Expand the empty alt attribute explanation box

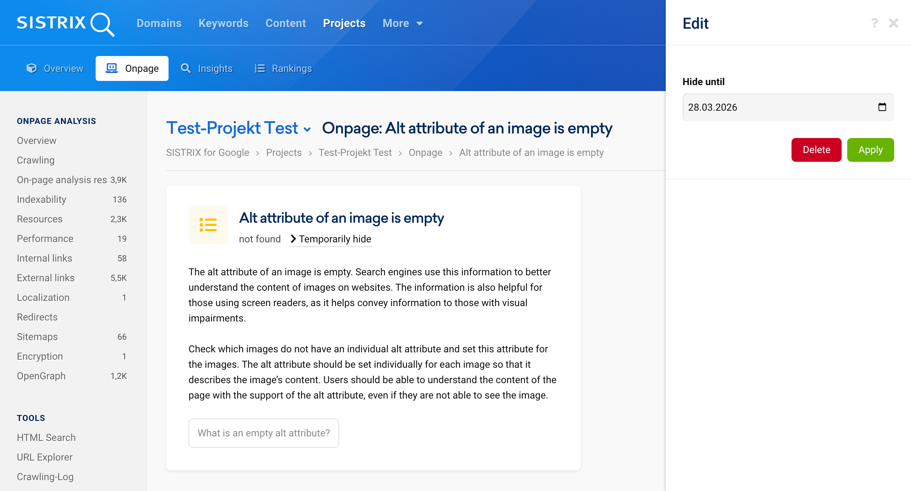pyautogui.click(x=264, y=433)
